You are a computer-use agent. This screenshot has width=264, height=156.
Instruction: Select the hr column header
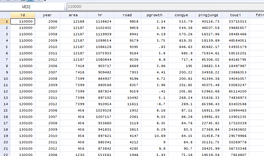pos(101,15)
